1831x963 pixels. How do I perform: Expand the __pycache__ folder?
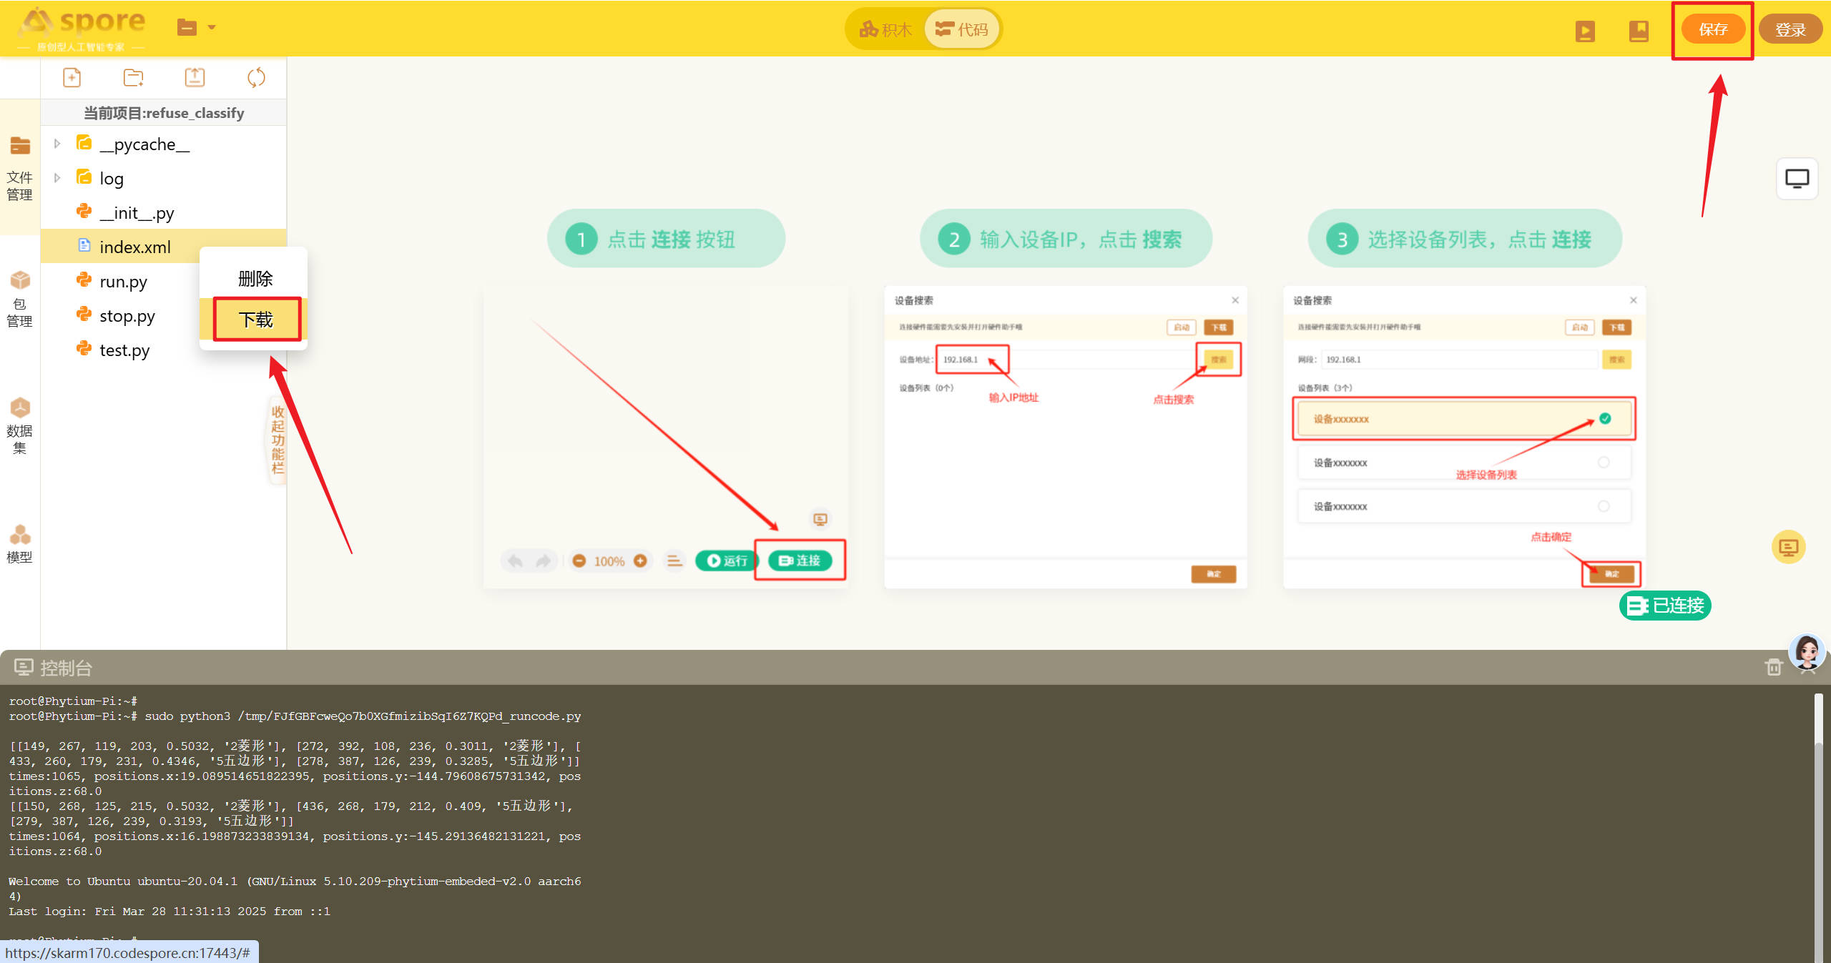click(57, 144)
